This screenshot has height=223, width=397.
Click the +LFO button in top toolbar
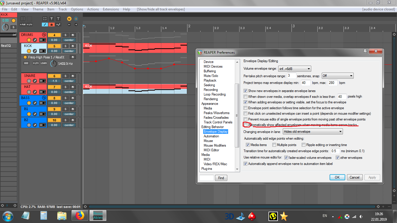tap(29, 25)
